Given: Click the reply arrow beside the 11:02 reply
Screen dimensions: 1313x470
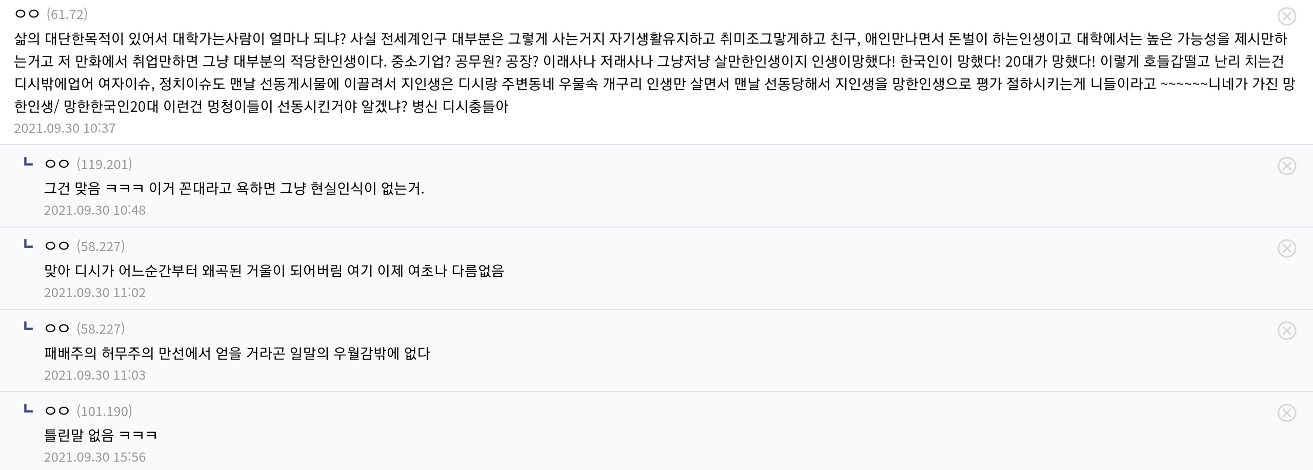Looking at the screenshot, I should pyautogui.click(x=29, y=244).
